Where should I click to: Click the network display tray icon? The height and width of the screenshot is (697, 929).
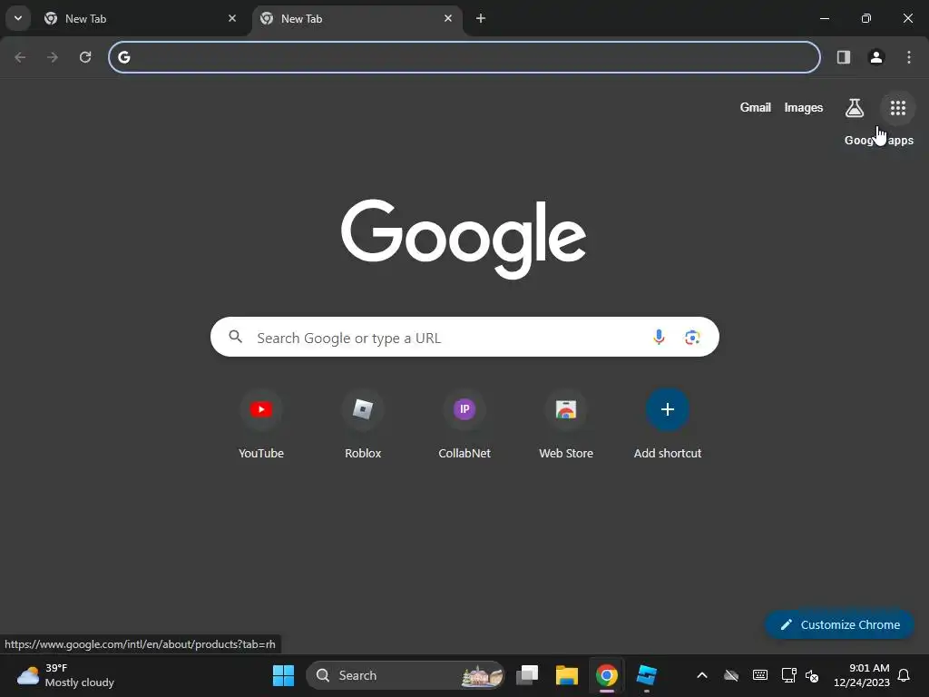[788, 675]
